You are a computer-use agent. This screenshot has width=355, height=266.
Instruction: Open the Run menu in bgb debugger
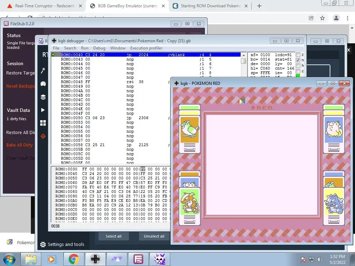point(85,48)
